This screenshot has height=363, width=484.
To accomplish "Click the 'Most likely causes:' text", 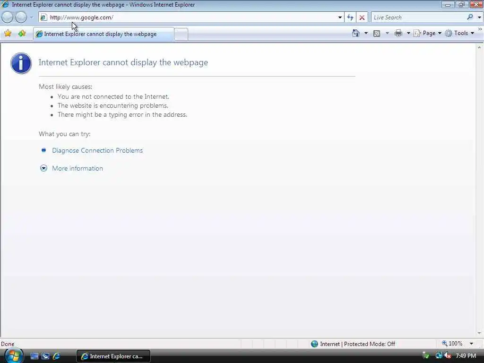I will pyautogui.click(x=65, y=87).
